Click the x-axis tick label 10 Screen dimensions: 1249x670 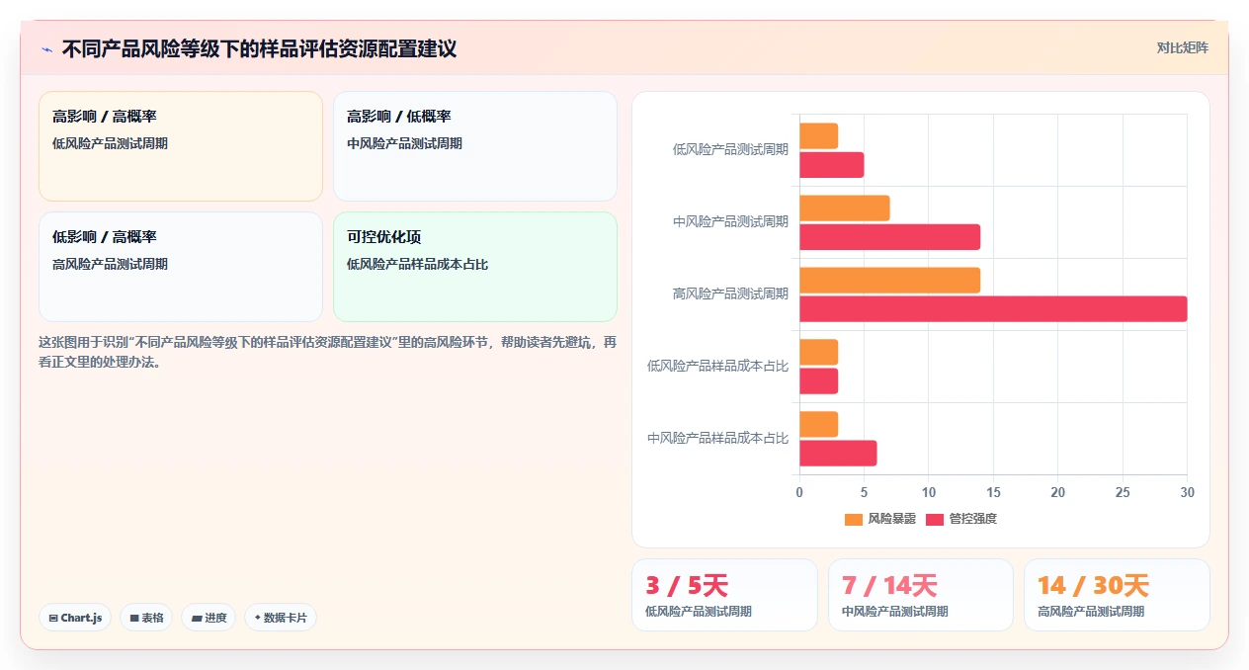coord(929,492)
